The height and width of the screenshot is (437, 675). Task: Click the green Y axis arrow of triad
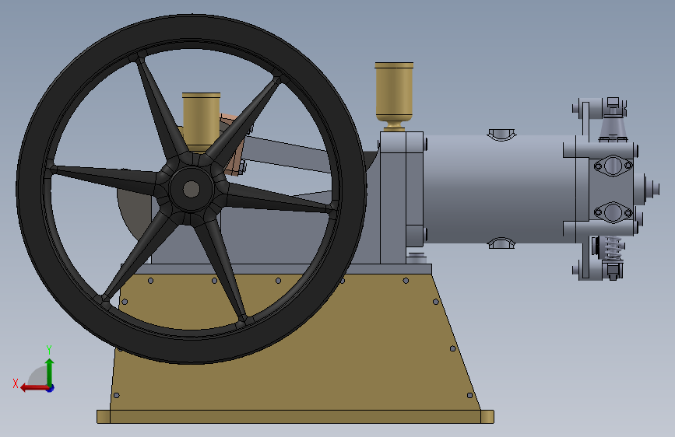50,372
